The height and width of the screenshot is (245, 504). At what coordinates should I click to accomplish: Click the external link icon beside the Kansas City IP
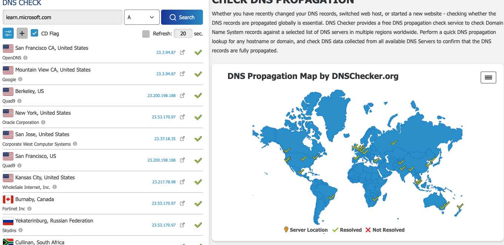click(182, 182)
